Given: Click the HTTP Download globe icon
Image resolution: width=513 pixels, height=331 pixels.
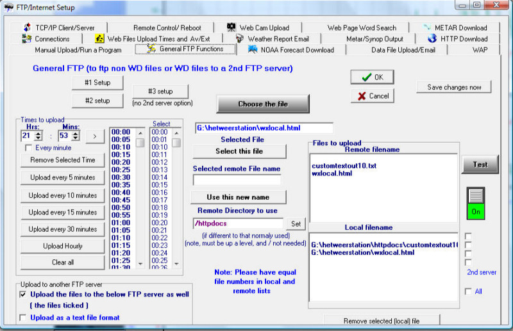Looking at the screenshot, I should tap(432, 38).
